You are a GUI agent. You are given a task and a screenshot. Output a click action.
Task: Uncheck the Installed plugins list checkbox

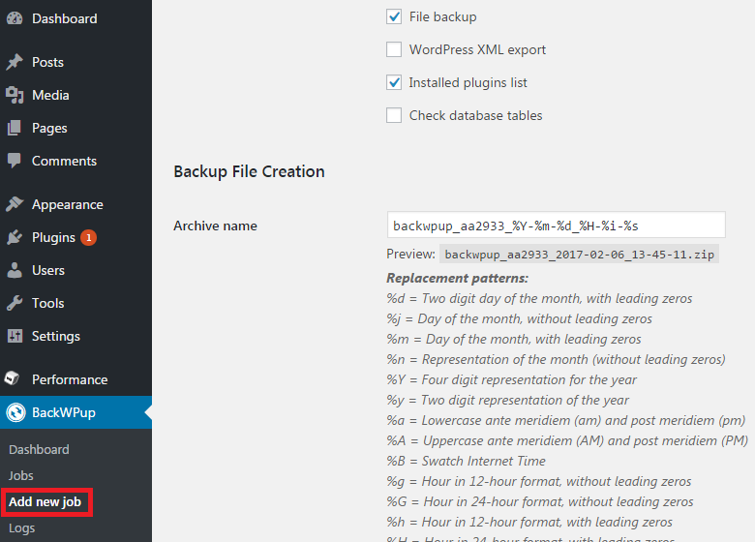pyautogui.click(x=394, y=82)
